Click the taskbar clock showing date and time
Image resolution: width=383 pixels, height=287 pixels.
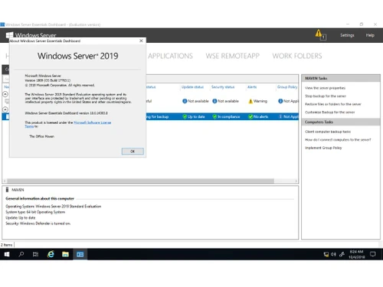pyautogui.click(x=356, y=254)
